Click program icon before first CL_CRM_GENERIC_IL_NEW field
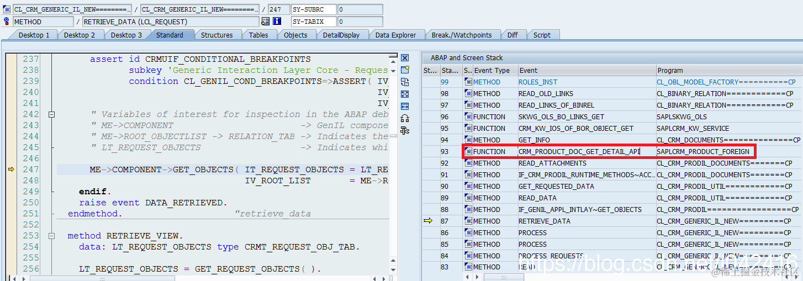This screenshot has width=803, height=281. pos(7,9)
